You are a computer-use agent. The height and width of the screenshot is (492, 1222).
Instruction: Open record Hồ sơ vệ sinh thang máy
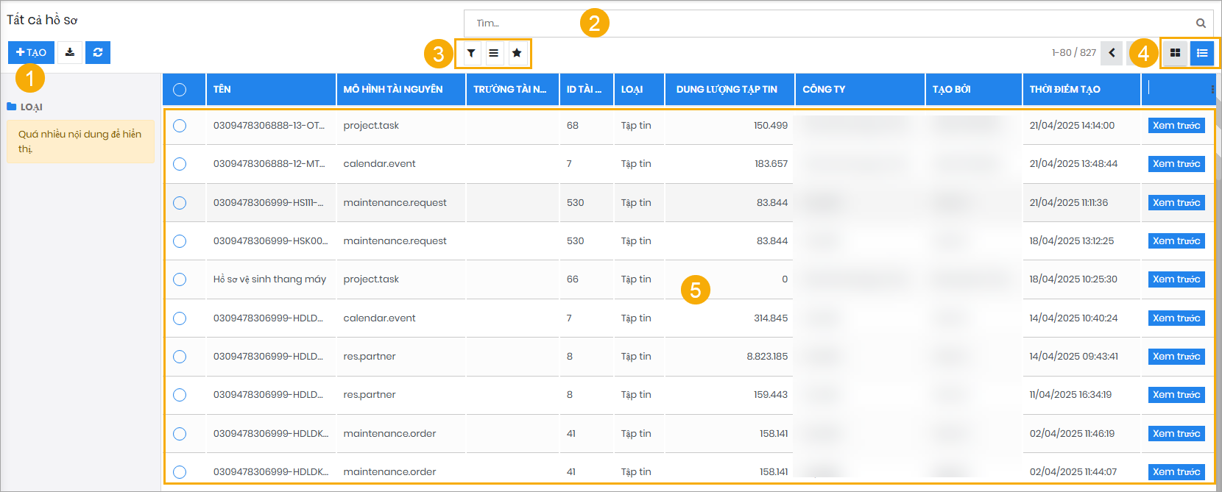click(x=269, y=279)
